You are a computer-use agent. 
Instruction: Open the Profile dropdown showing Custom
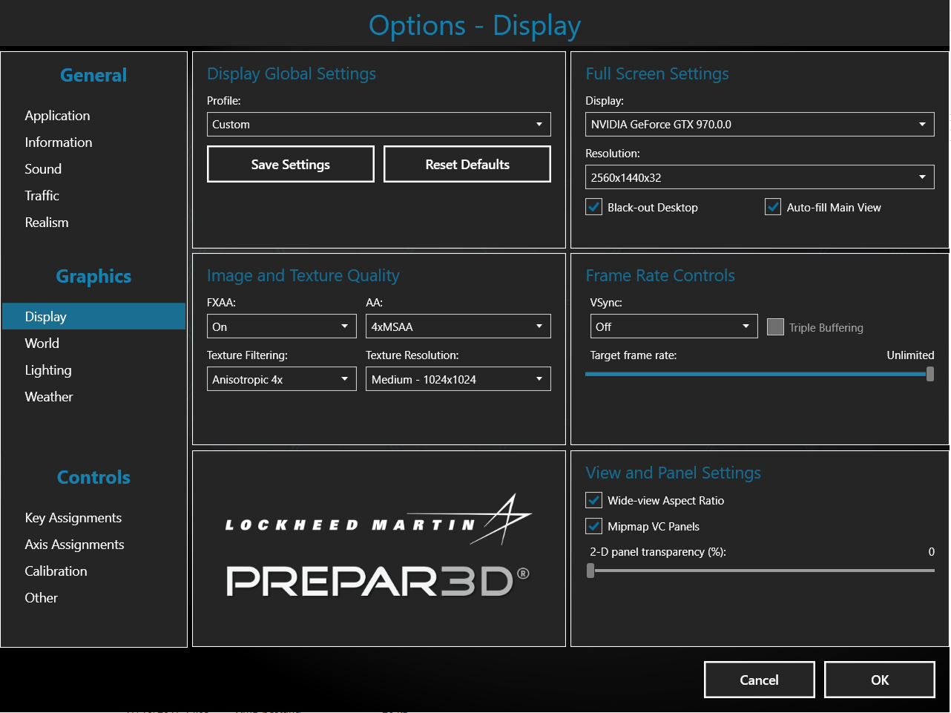[x=379, y=125]
